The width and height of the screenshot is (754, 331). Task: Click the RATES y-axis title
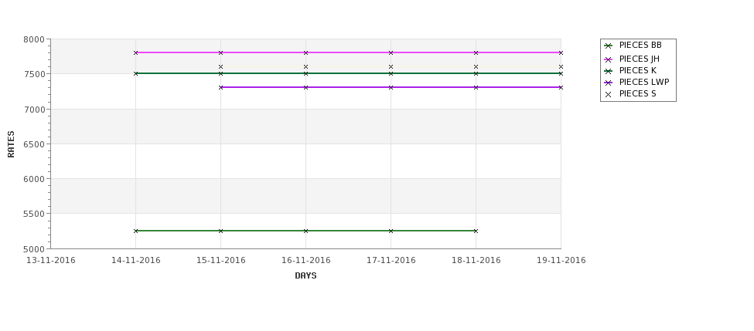[11, 144]
